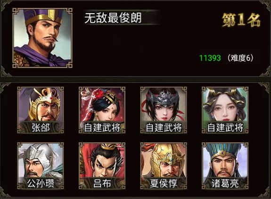Select custom general with red flower hairpin
The height and width of the screenshot is (199, 271).
pos(102,110)
